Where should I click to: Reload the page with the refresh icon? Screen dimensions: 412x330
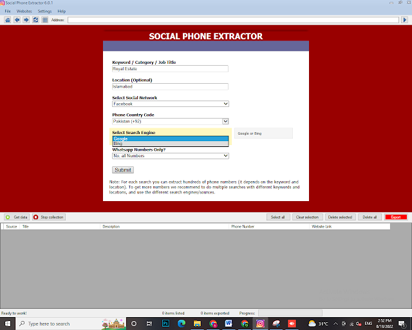(x=36, y=20)
